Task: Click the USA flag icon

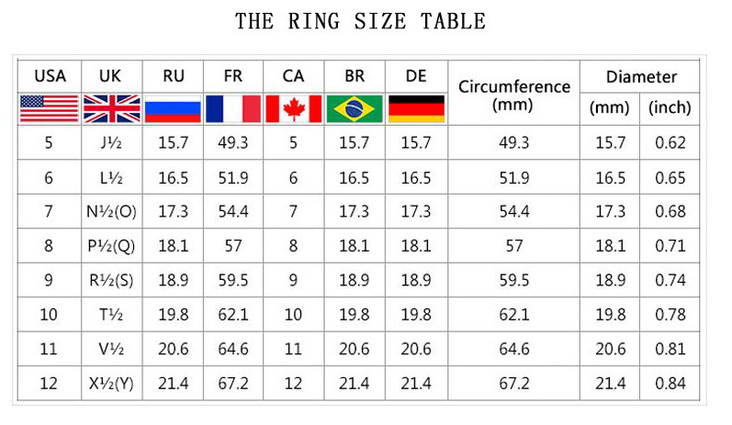Action: tap(49, 109)
